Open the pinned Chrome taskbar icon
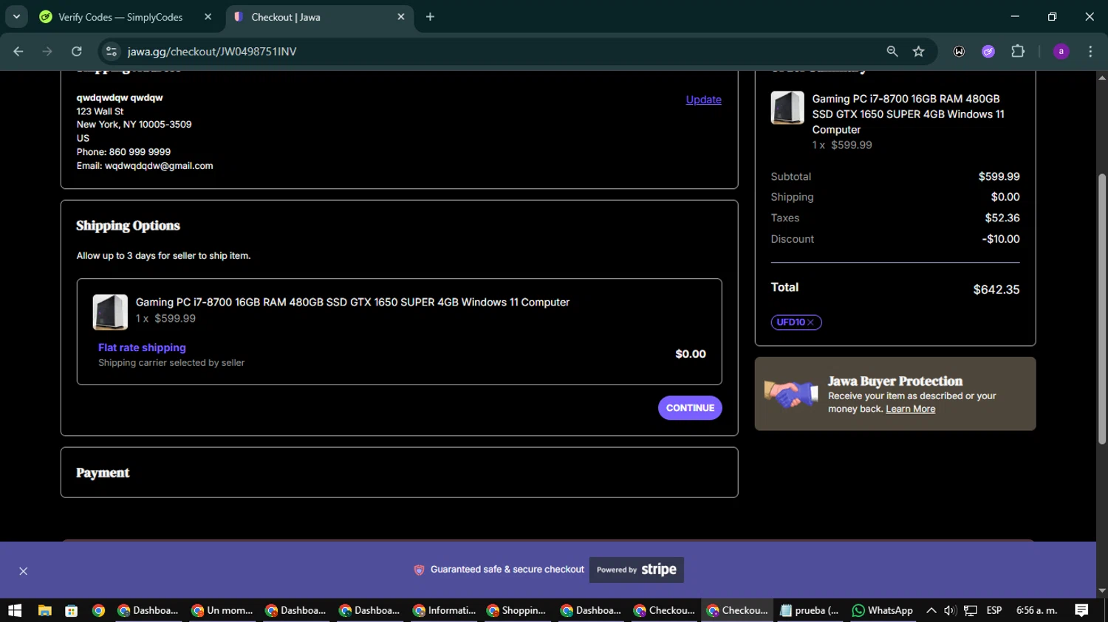Screen dimensions: 1108x622 pos(98,610)
